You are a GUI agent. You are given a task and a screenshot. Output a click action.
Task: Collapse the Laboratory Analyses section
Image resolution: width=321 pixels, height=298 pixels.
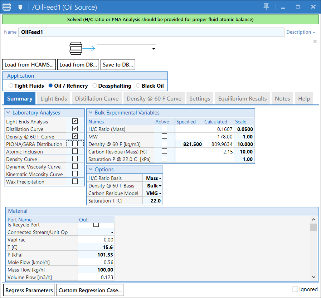9,113
